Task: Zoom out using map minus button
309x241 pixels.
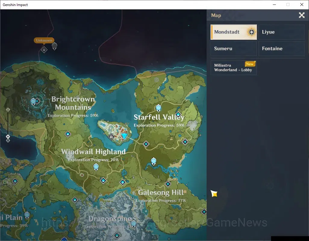Action: (x=8, y=140)
